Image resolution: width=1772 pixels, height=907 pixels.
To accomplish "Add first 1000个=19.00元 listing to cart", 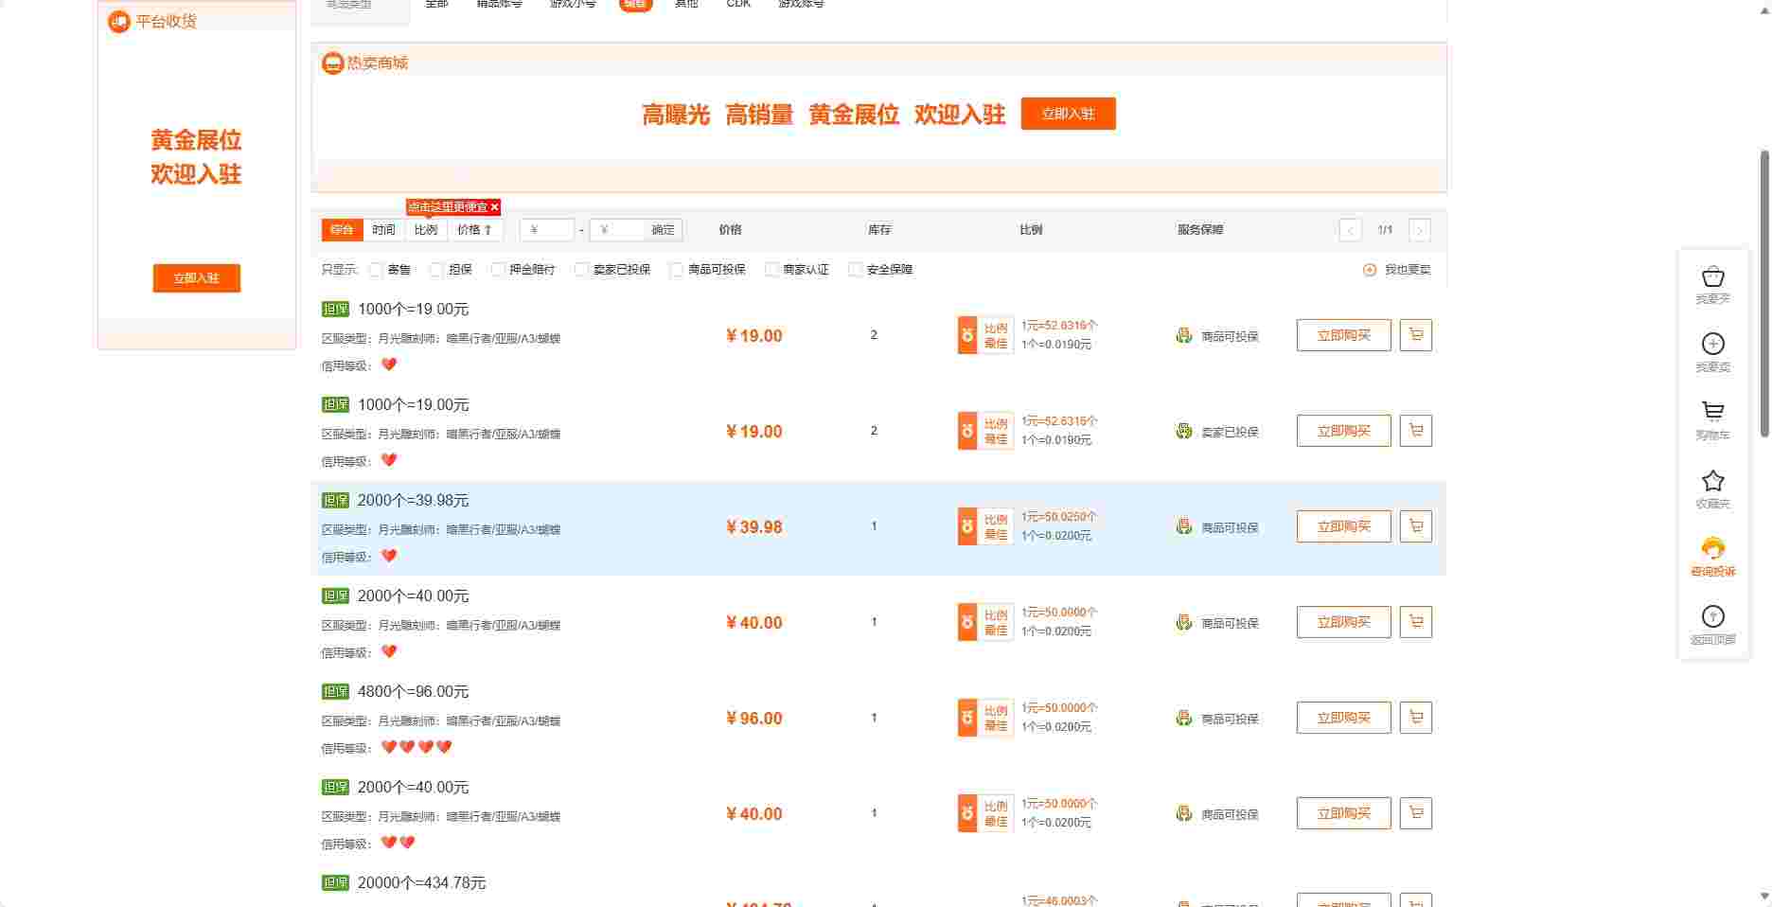I will 1416,335.
